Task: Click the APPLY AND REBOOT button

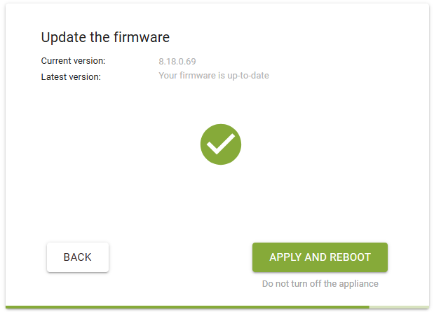Action: tap(320, 257)
